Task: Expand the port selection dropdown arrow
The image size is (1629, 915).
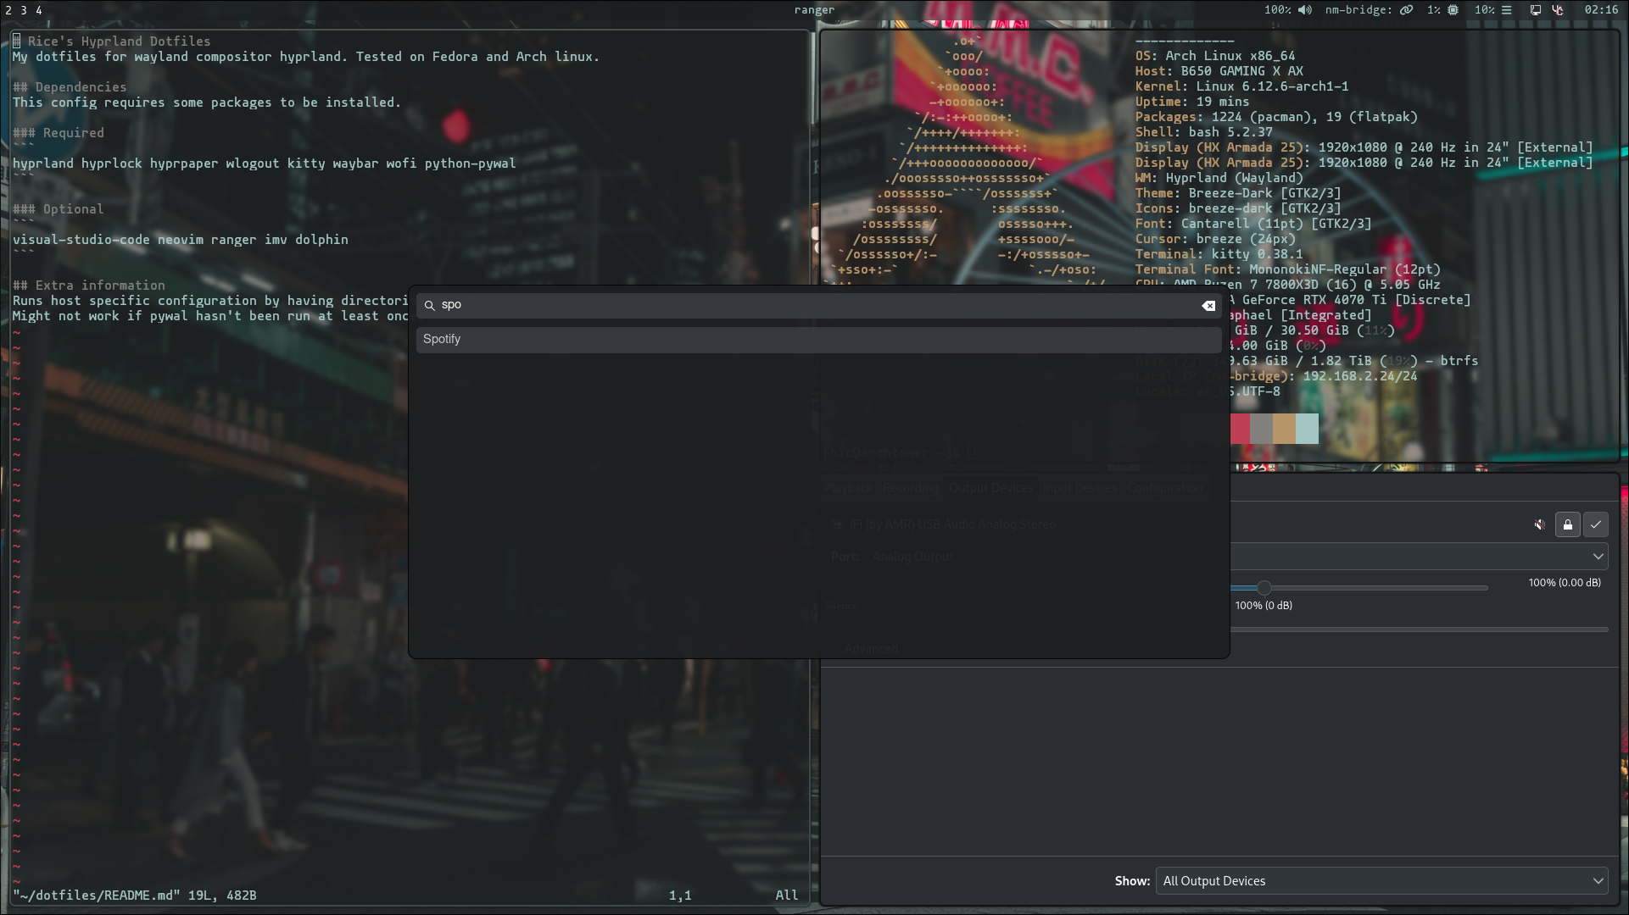Action: 1598,557
